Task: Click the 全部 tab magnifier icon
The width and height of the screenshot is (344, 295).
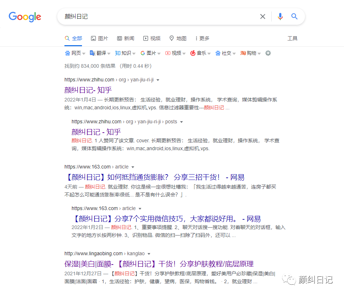Action: pyautogui.click(x=67, y=38)
